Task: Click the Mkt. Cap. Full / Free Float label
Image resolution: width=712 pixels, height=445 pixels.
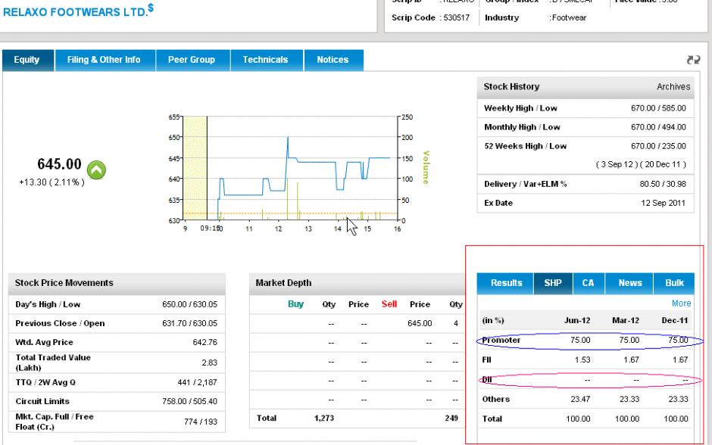Action: click(x=55, y=422)
